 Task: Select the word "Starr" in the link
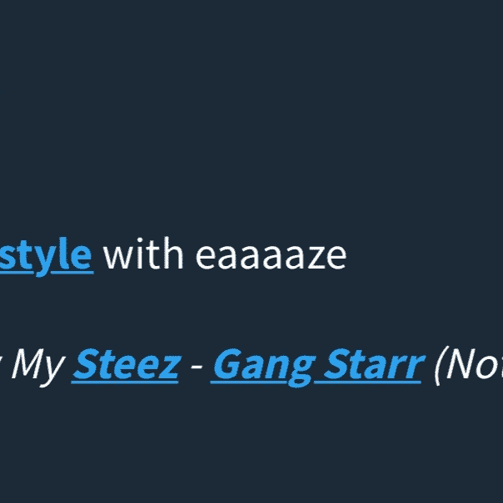point(374,365)
